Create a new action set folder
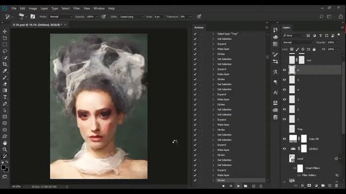Image resolution: width=346 pixels, height=194 pixels. 245,186
